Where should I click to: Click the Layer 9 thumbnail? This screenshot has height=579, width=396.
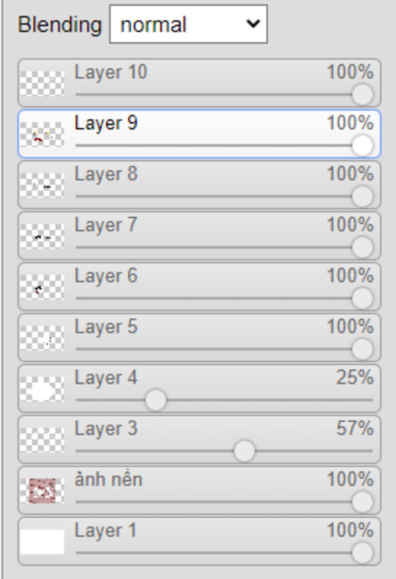point(42,134)
